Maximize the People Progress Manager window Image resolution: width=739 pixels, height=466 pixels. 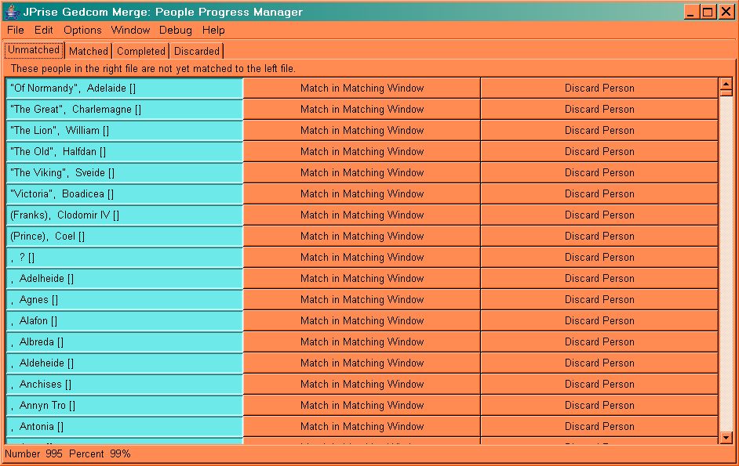708,12
